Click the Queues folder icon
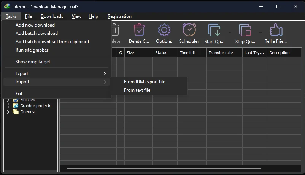The width and height of the screenshot is (305, 175). [15, 112]
